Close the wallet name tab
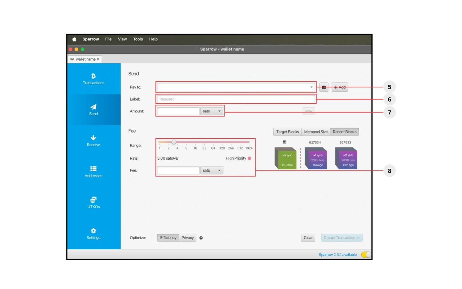This screenshot has width=462, height=289. (98, 59)
